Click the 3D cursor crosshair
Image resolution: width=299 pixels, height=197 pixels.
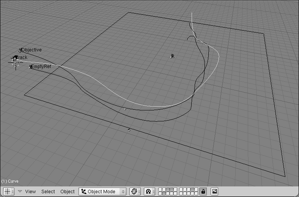[15, 63]
